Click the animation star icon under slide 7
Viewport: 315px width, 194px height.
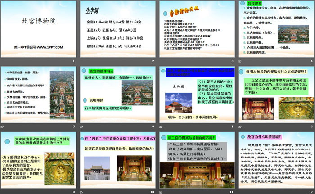pyautogui.click(x=161, y=126)
